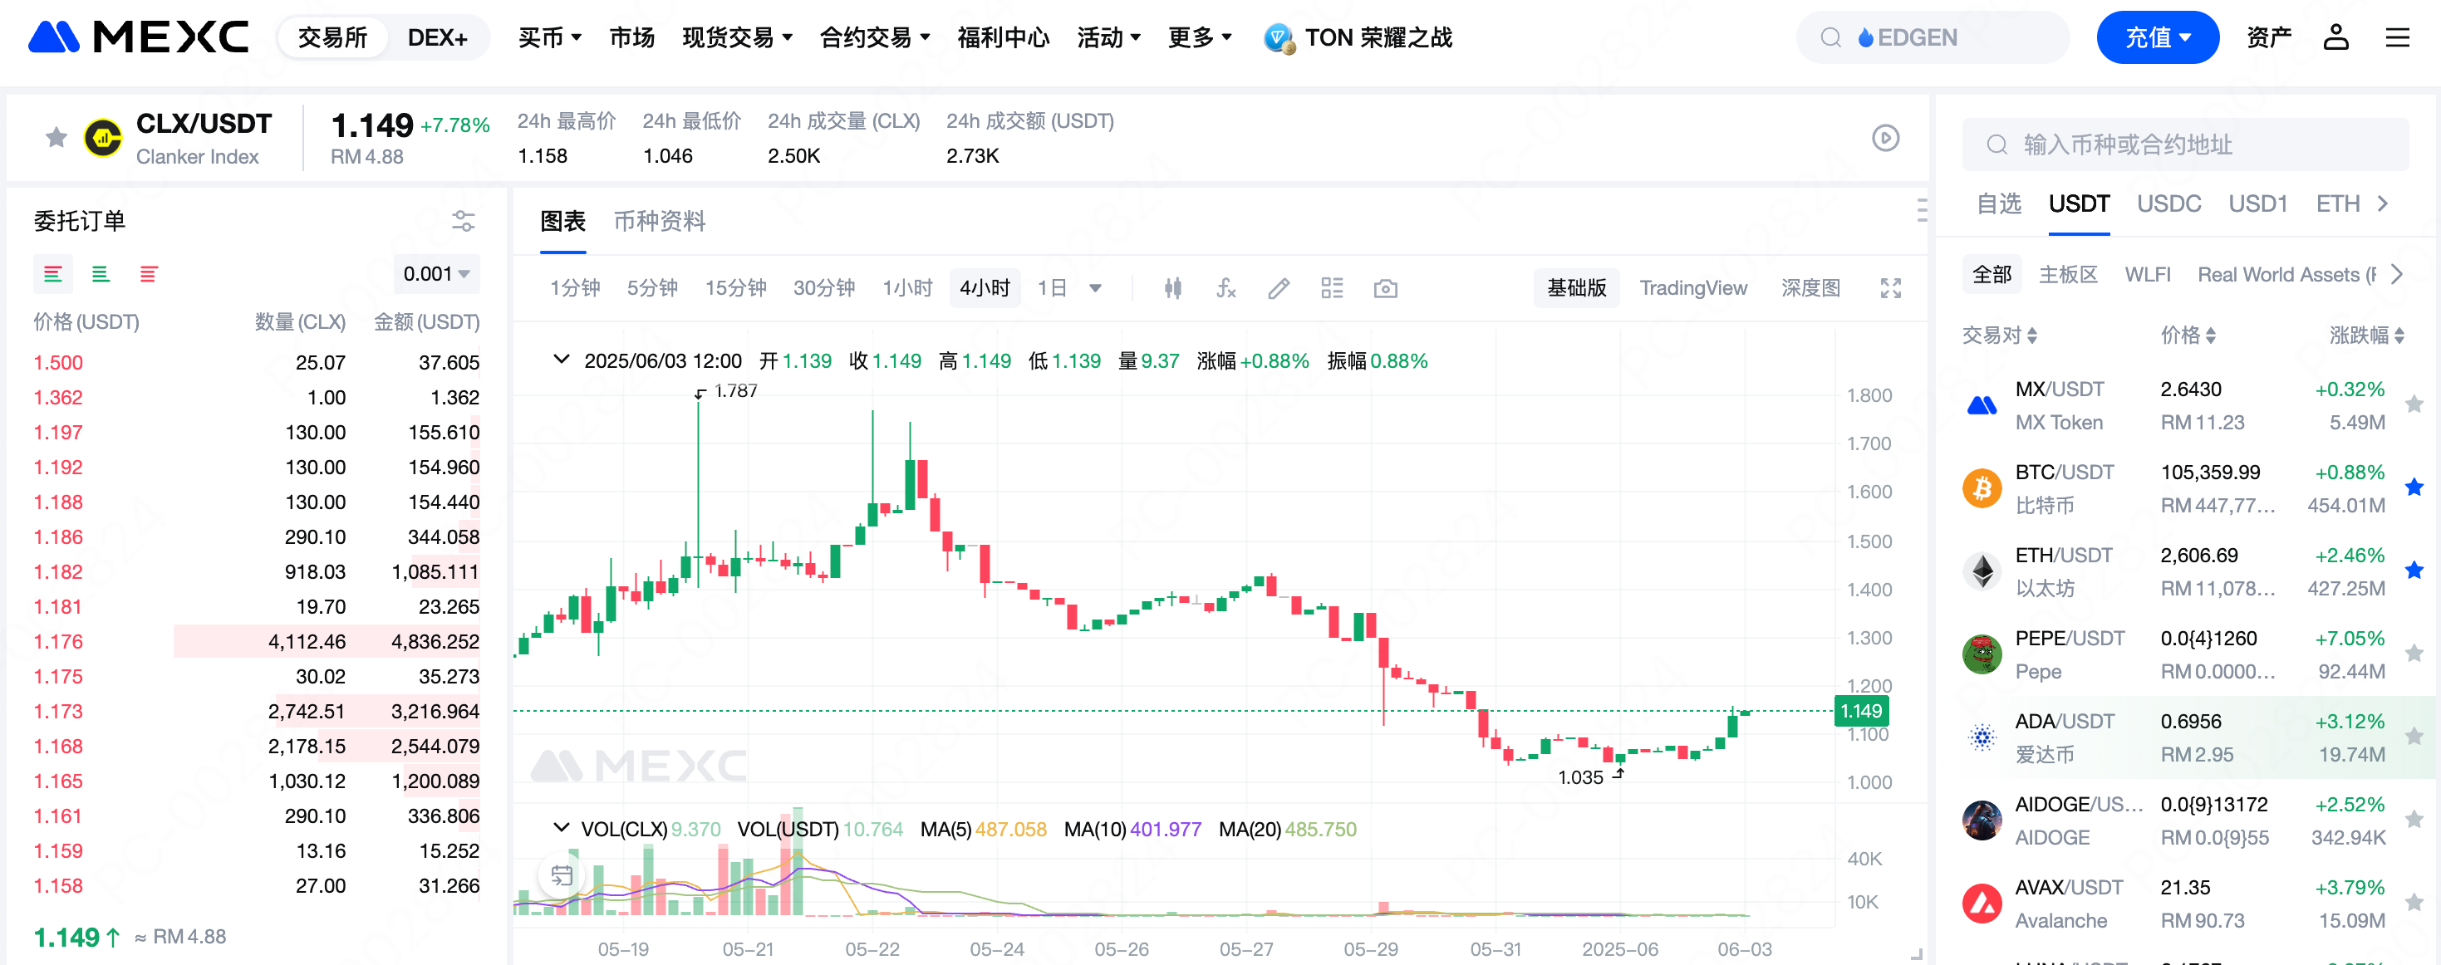Show sell orders only view
The height and width of the screenshot is (965, 2441).
[148, 275]
